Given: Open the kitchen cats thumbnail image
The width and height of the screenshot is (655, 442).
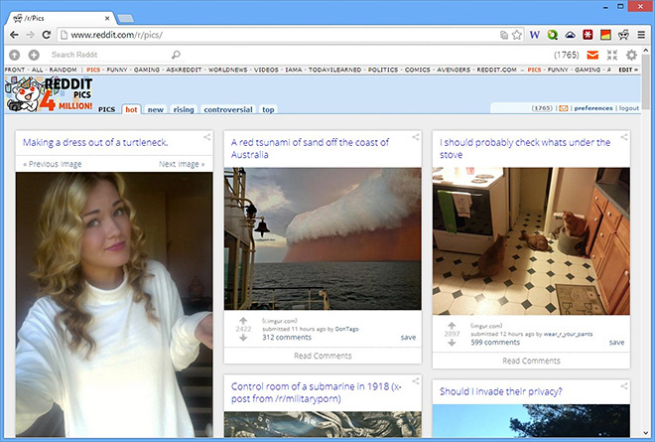Looking at the screenshot, I should coord(531,241).
